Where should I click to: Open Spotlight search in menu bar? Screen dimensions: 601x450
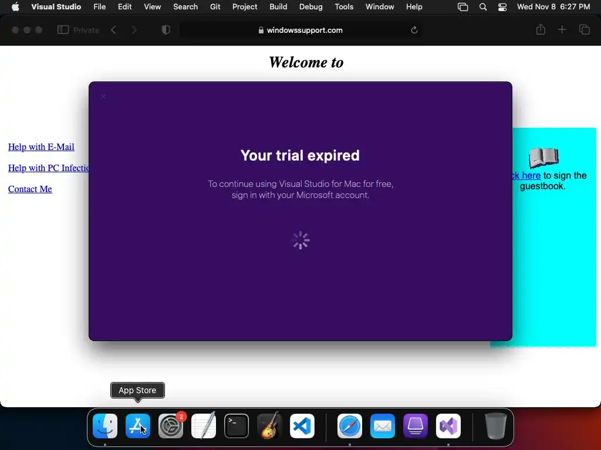(483, 7)
